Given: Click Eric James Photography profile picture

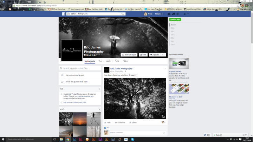Looking at the screenshot, I should [71, 50].
